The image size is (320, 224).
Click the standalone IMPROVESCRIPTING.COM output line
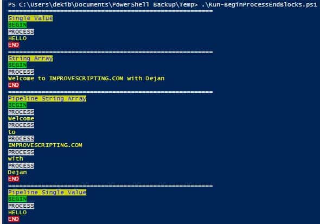[x=45, y=145]
